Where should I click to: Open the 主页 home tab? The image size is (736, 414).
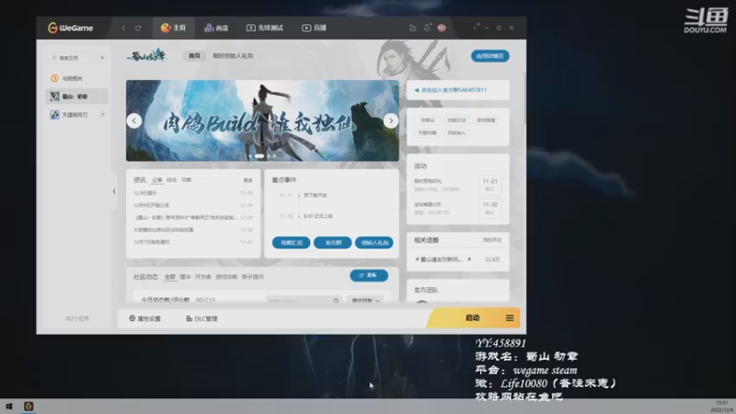(x=174, y=29)
